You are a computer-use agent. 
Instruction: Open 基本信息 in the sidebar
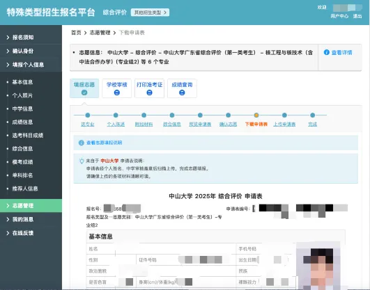tap(22, 82)
